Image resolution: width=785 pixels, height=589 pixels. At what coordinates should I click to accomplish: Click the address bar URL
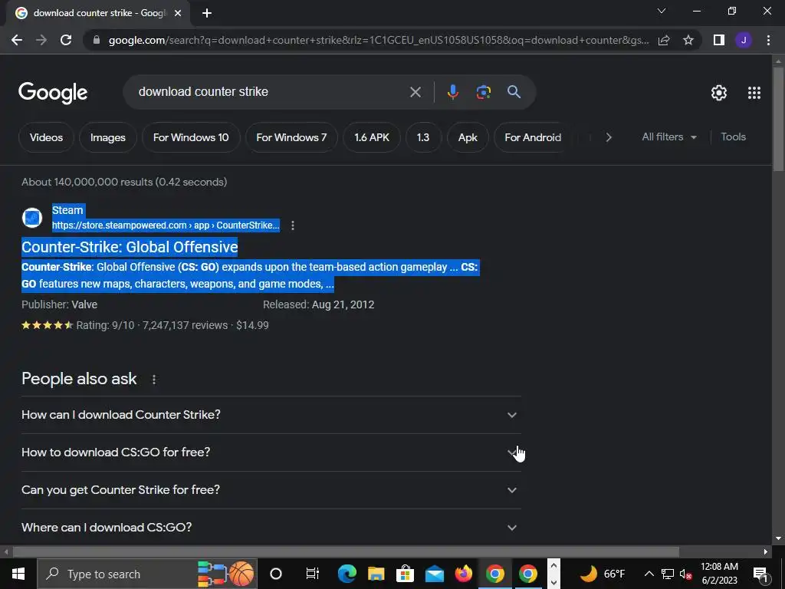[379, 40]
